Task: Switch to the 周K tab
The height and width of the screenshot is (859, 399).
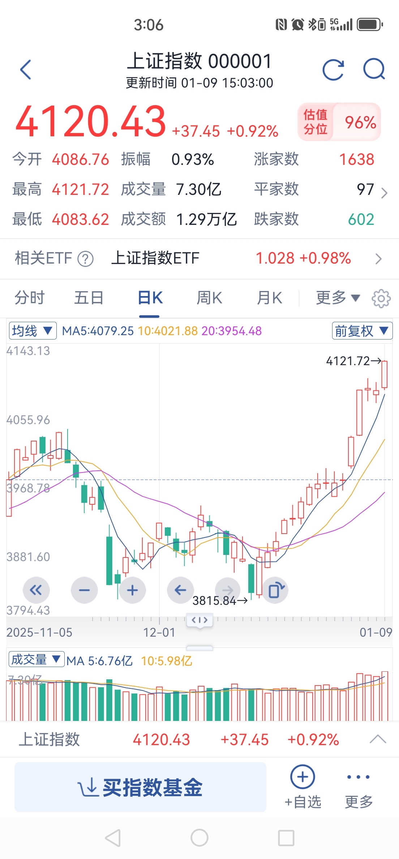Action: [x=209, y=298]
